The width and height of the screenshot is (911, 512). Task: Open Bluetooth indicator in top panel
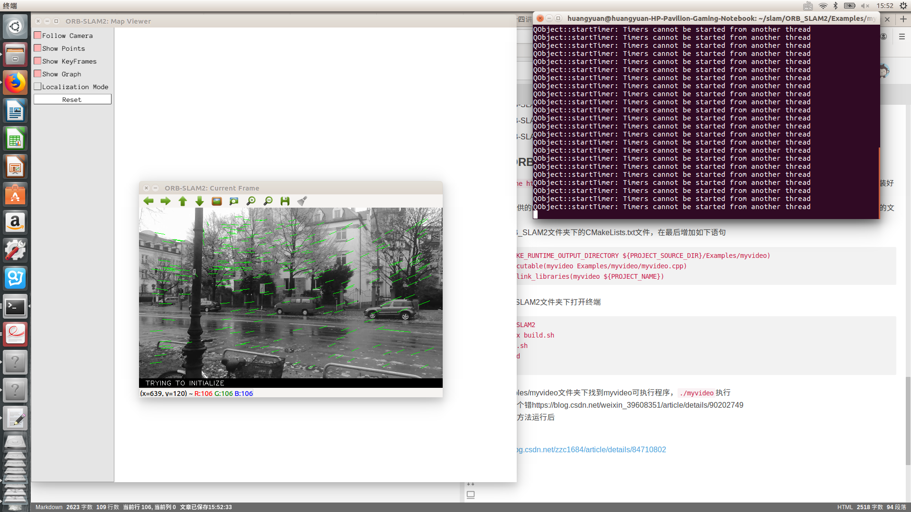[x=836, y=6]
